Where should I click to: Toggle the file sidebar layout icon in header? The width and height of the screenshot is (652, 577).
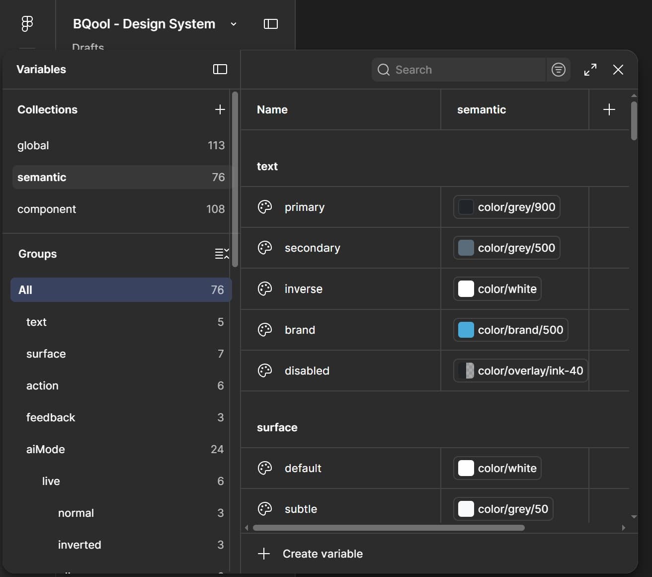pyautogui.click(x=271, y=24)
